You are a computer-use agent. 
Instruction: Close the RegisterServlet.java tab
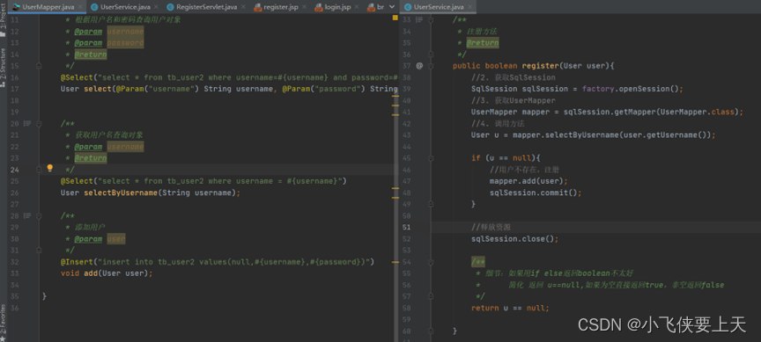(x=244, y=7)
